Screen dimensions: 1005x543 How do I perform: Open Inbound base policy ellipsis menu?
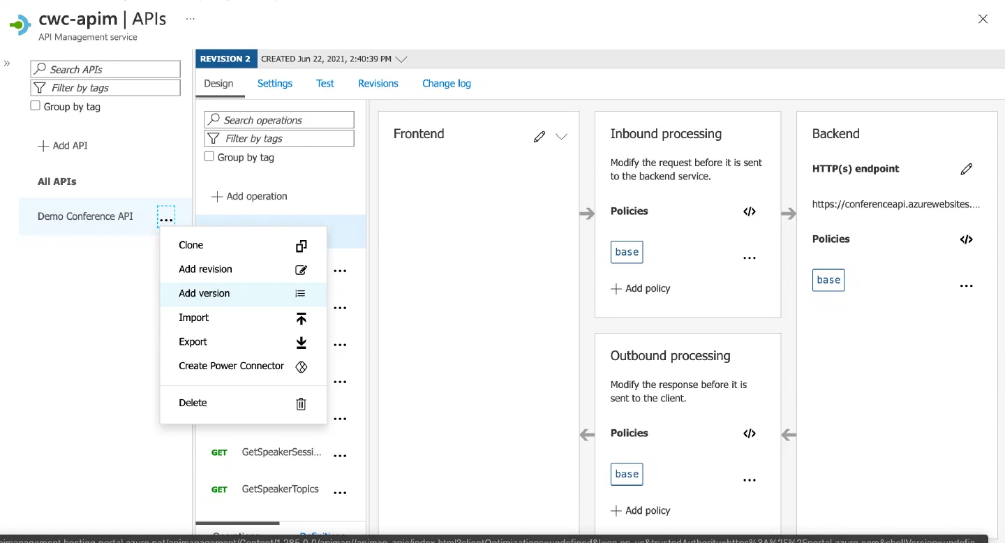coord(750,258)
